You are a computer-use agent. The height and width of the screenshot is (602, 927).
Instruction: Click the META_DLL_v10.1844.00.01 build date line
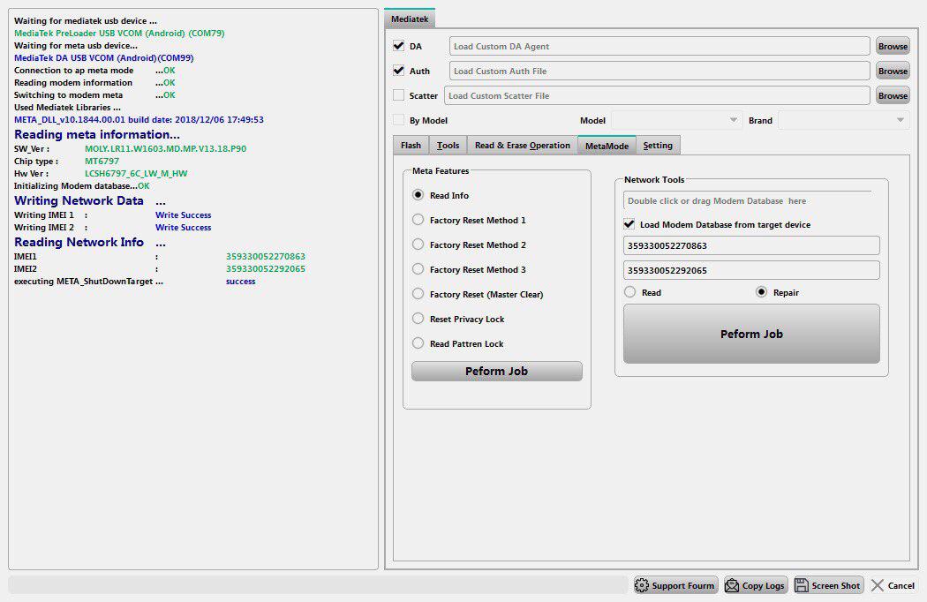click(139, 119)
